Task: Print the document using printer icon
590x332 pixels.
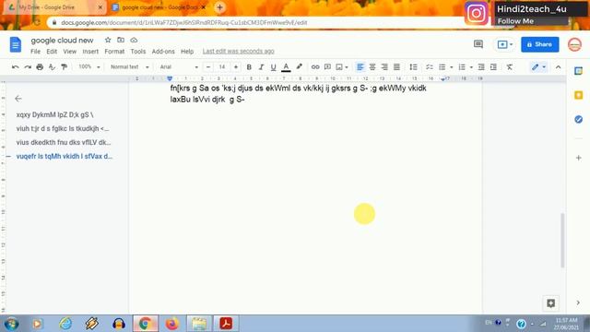Action: click(40, 67)
